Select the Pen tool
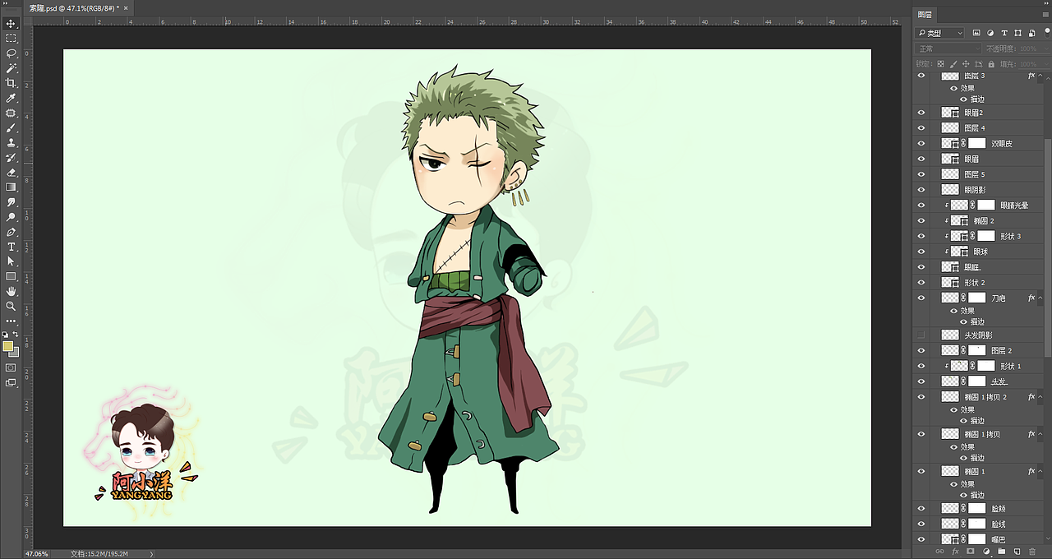The image size is (1052, 559). click(x=11, y=232)
